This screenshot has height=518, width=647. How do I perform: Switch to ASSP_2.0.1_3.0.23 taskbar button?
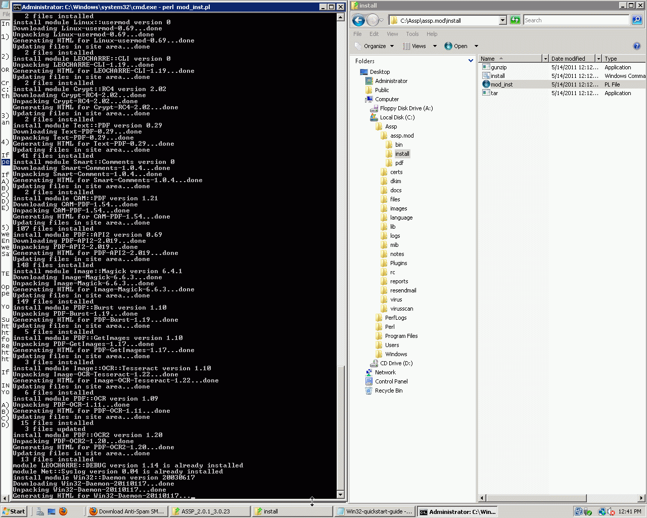209,511
